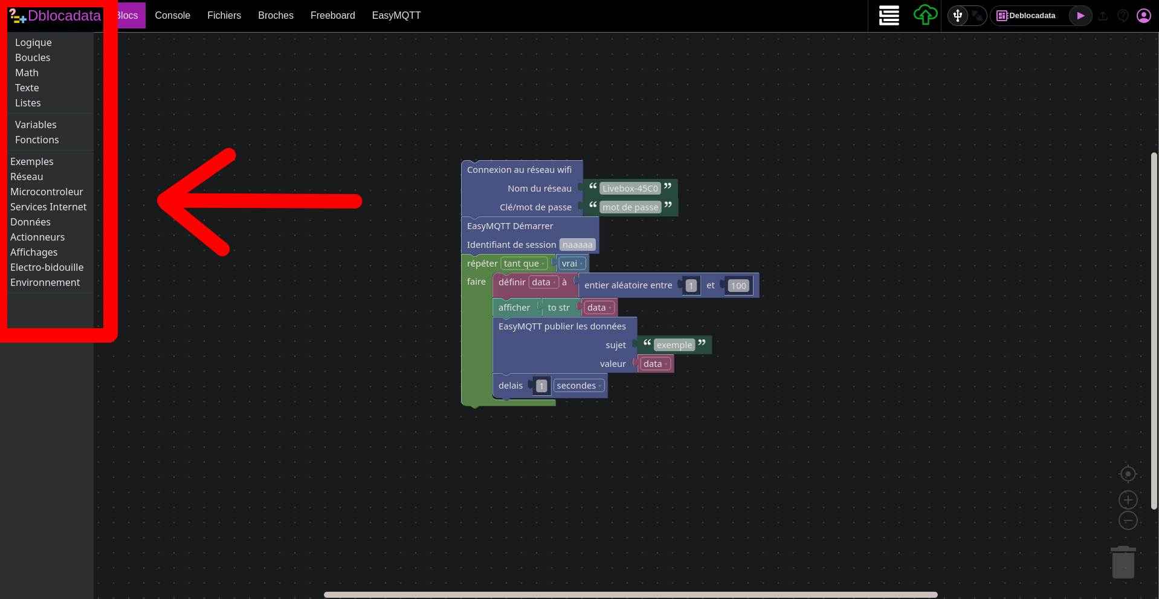Open the EasyMQTT tab
Viewport: 1159px width, 599px height.
396,16
